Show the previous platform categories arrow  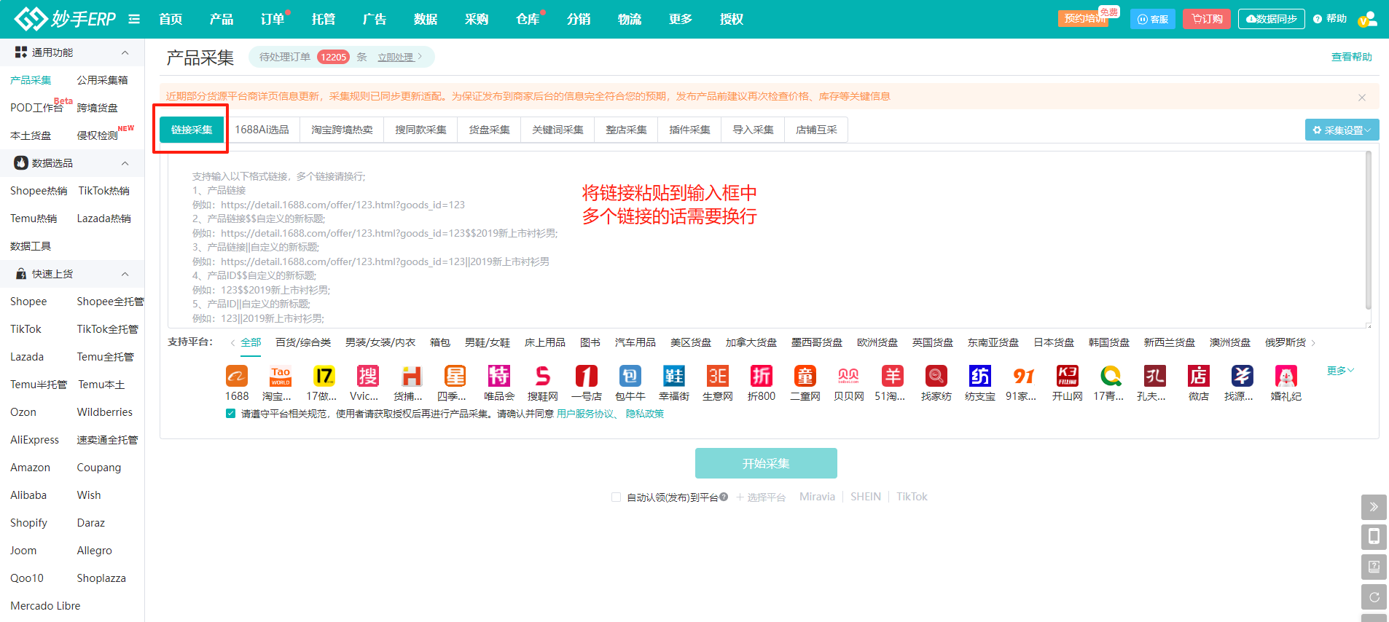232,342
